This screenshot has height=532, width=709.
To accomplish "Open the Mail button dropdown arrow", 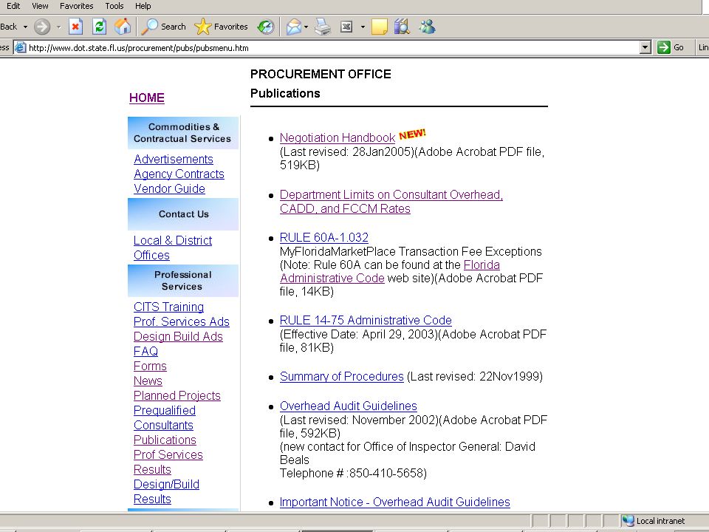I will [306, 27].
